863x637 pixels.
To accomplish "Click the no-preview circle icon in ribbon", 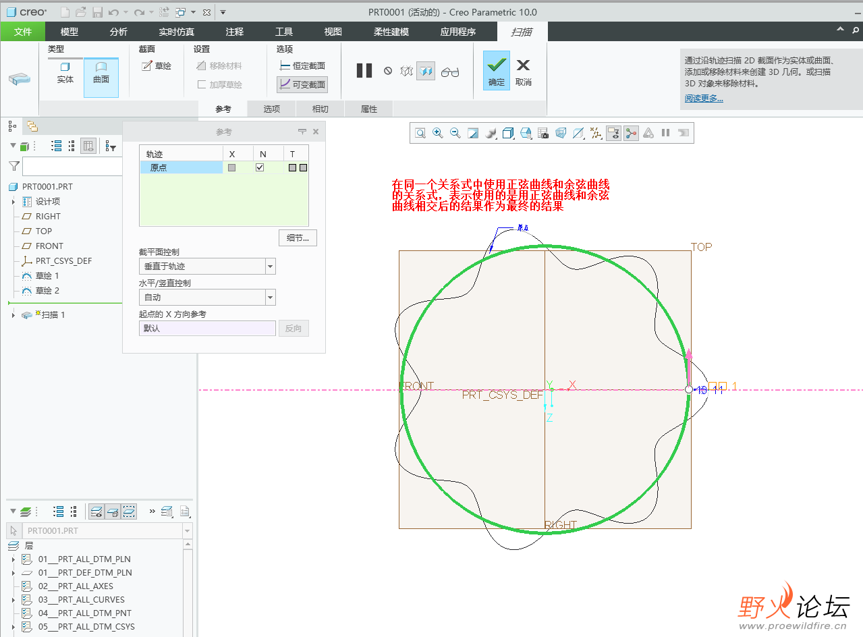I will (388, 71).
